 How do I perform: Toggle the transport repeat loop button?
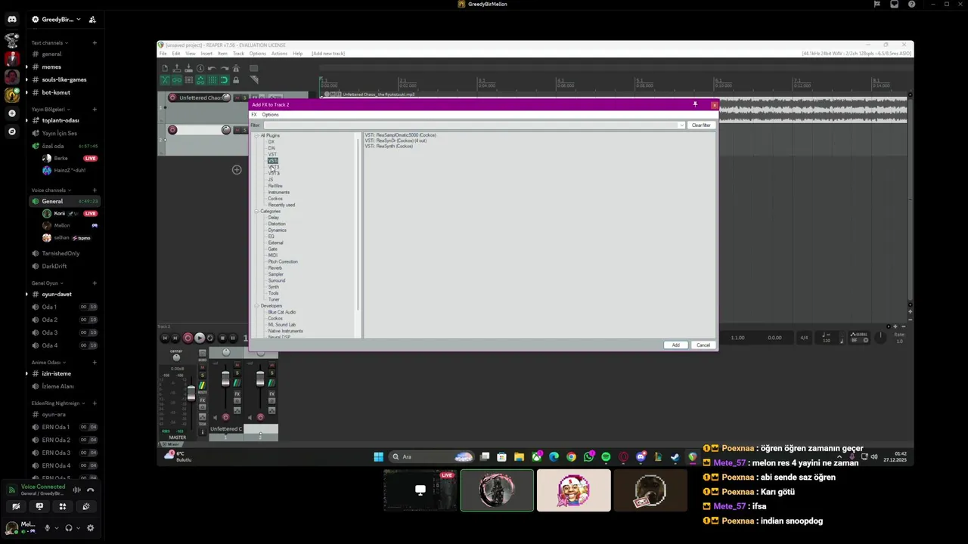click(210, 338)
